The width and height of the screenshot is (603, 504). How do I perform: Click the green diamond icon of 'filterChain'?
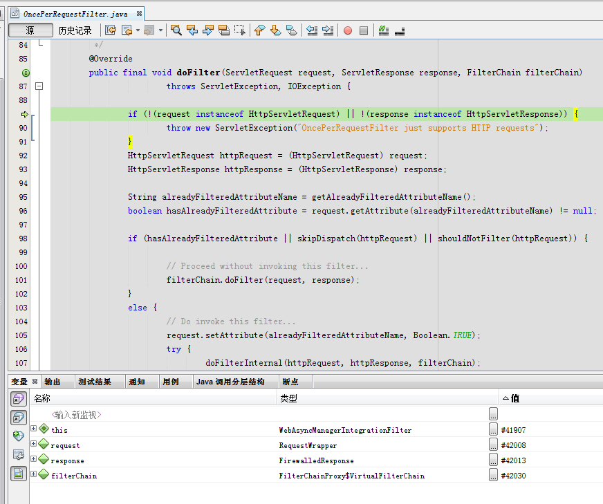[44, 474]
